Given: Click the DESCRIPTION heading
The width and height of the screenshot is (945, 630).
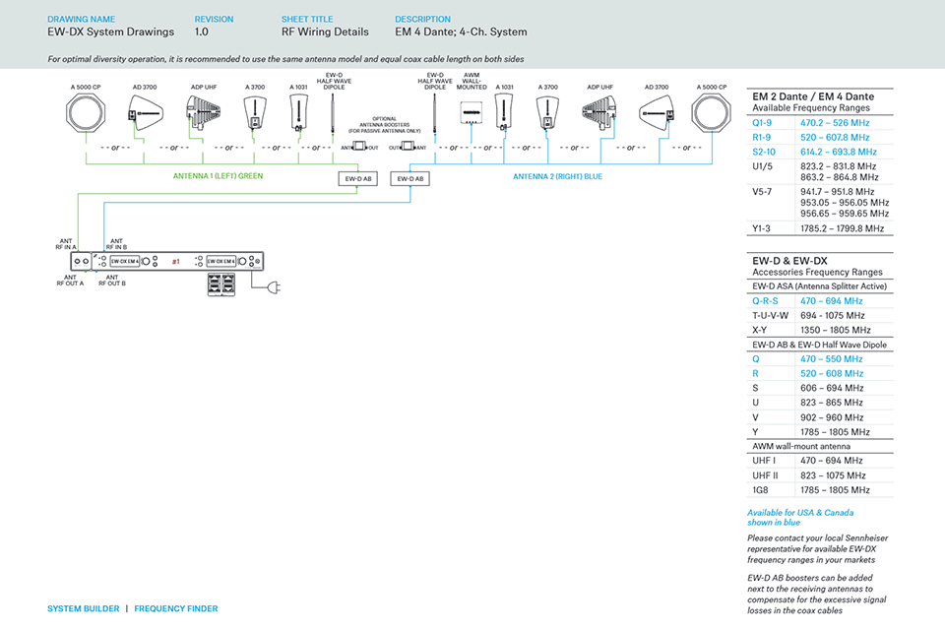Looking at the screenshot, I should (x=422, y=20).
